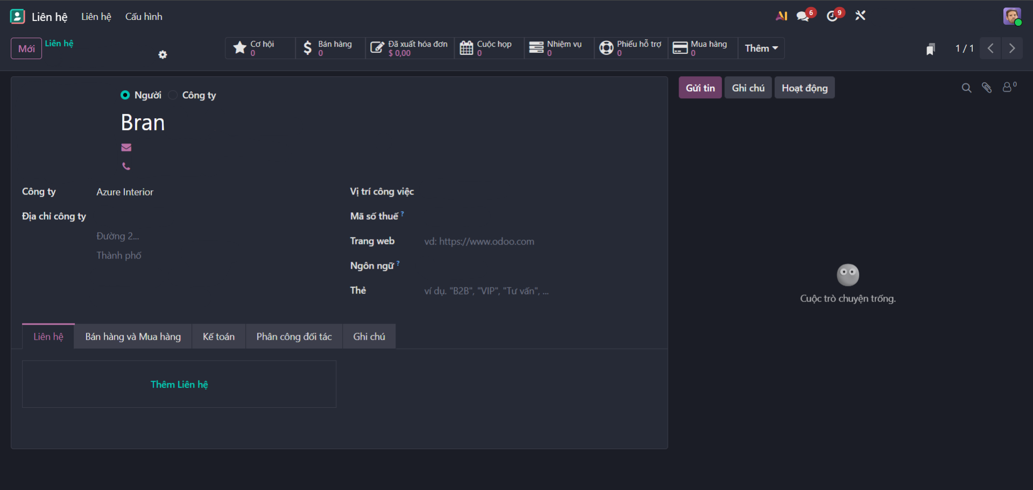Open the followers person icon
This screenshot has width=1033, height=490.
click(1008, 88)
